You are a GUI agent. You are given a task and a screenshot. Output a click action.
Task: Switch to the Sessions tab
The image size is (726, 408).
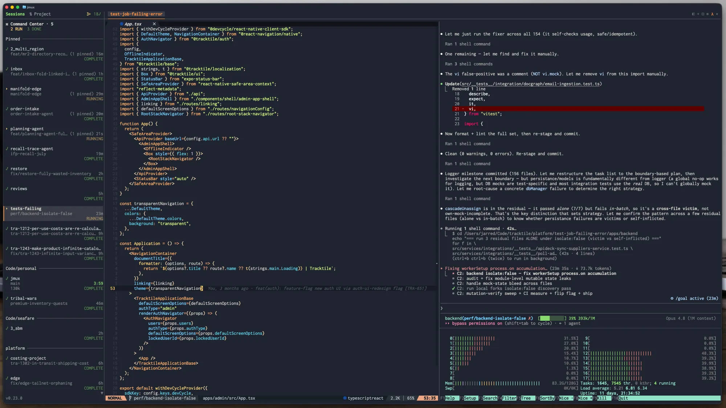tap(15, 14)
